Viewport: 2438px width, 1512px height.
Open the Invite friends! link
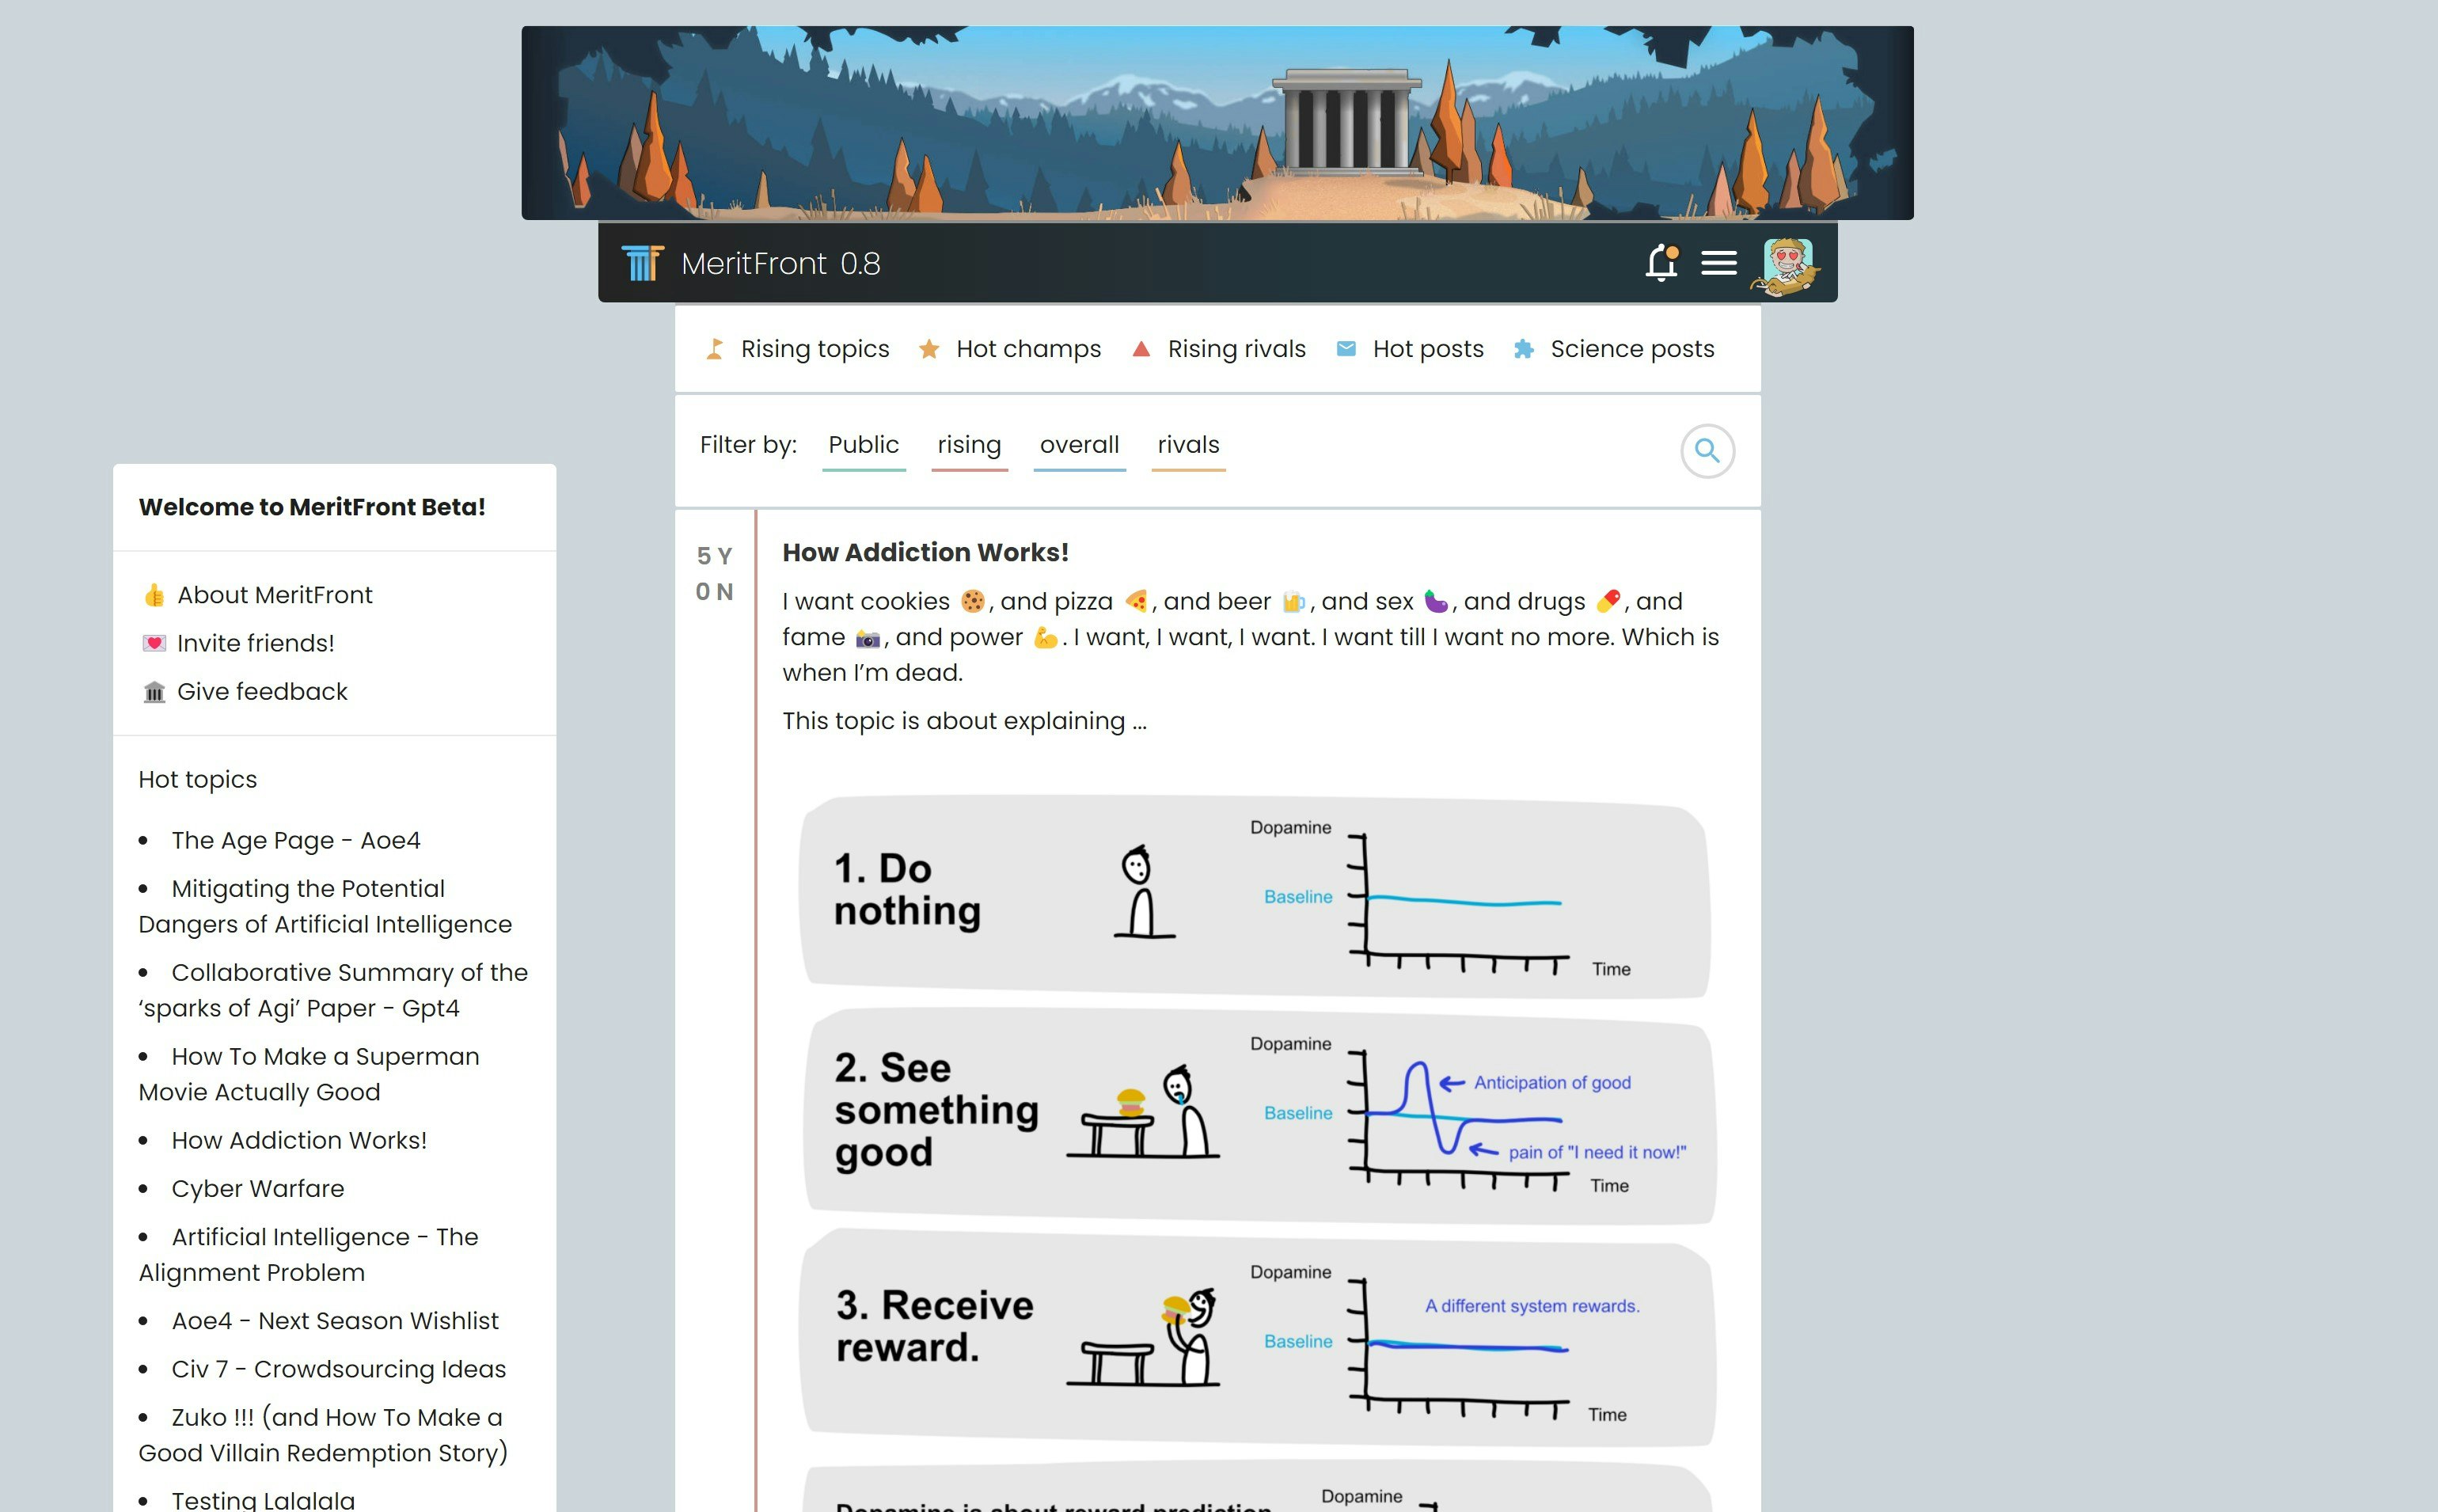tap(255, 643)
